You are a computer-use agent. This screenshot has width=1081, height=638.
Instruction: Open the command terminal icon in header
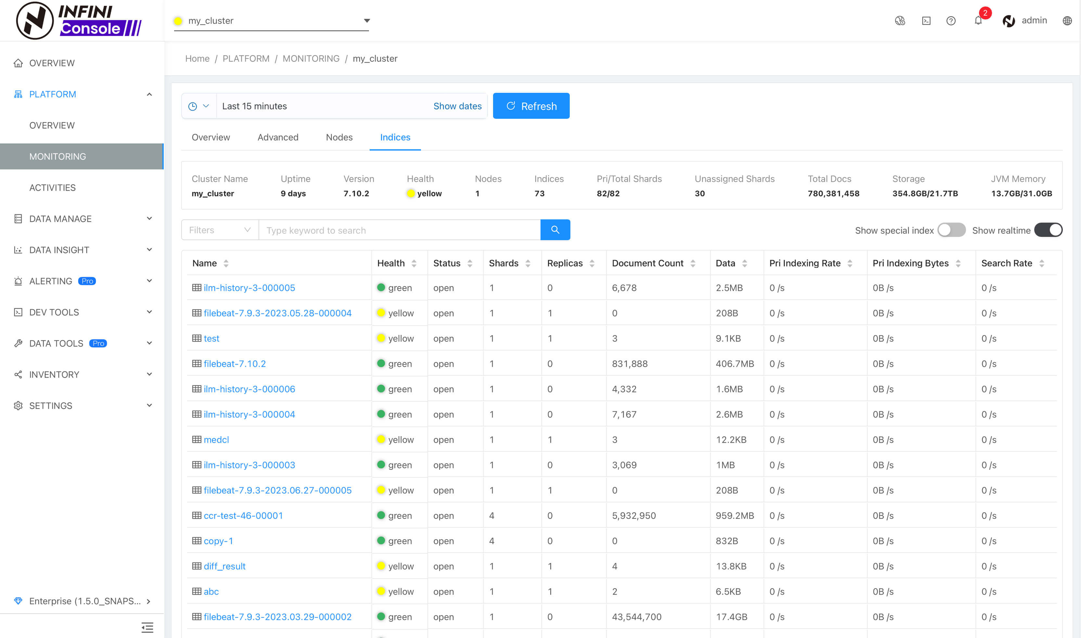(926, 21)
